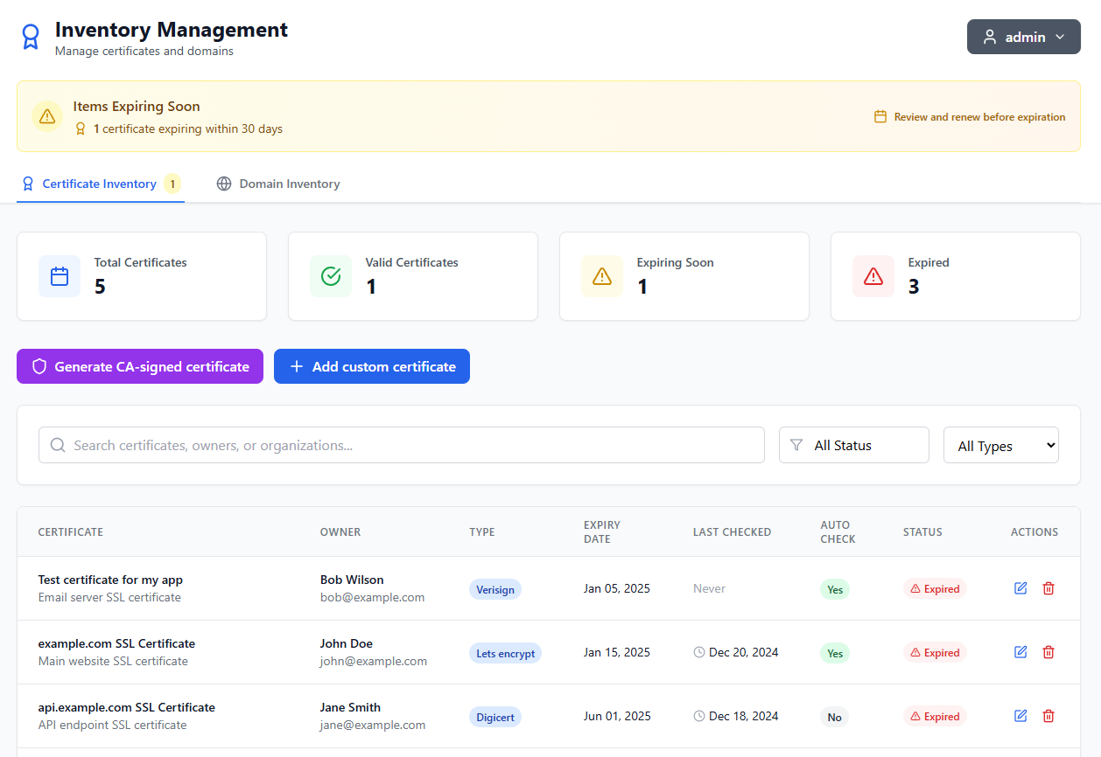This screenshot has width=1101, height=757.
Task: Open the All Types dropdown
Action: tap(1000, 445)
